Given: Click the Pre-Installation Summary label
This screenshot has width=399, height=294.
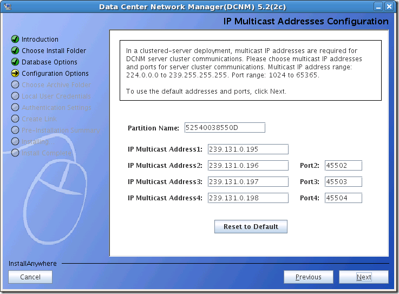Looking at the screenshot, I should click(x=61, y=130).
